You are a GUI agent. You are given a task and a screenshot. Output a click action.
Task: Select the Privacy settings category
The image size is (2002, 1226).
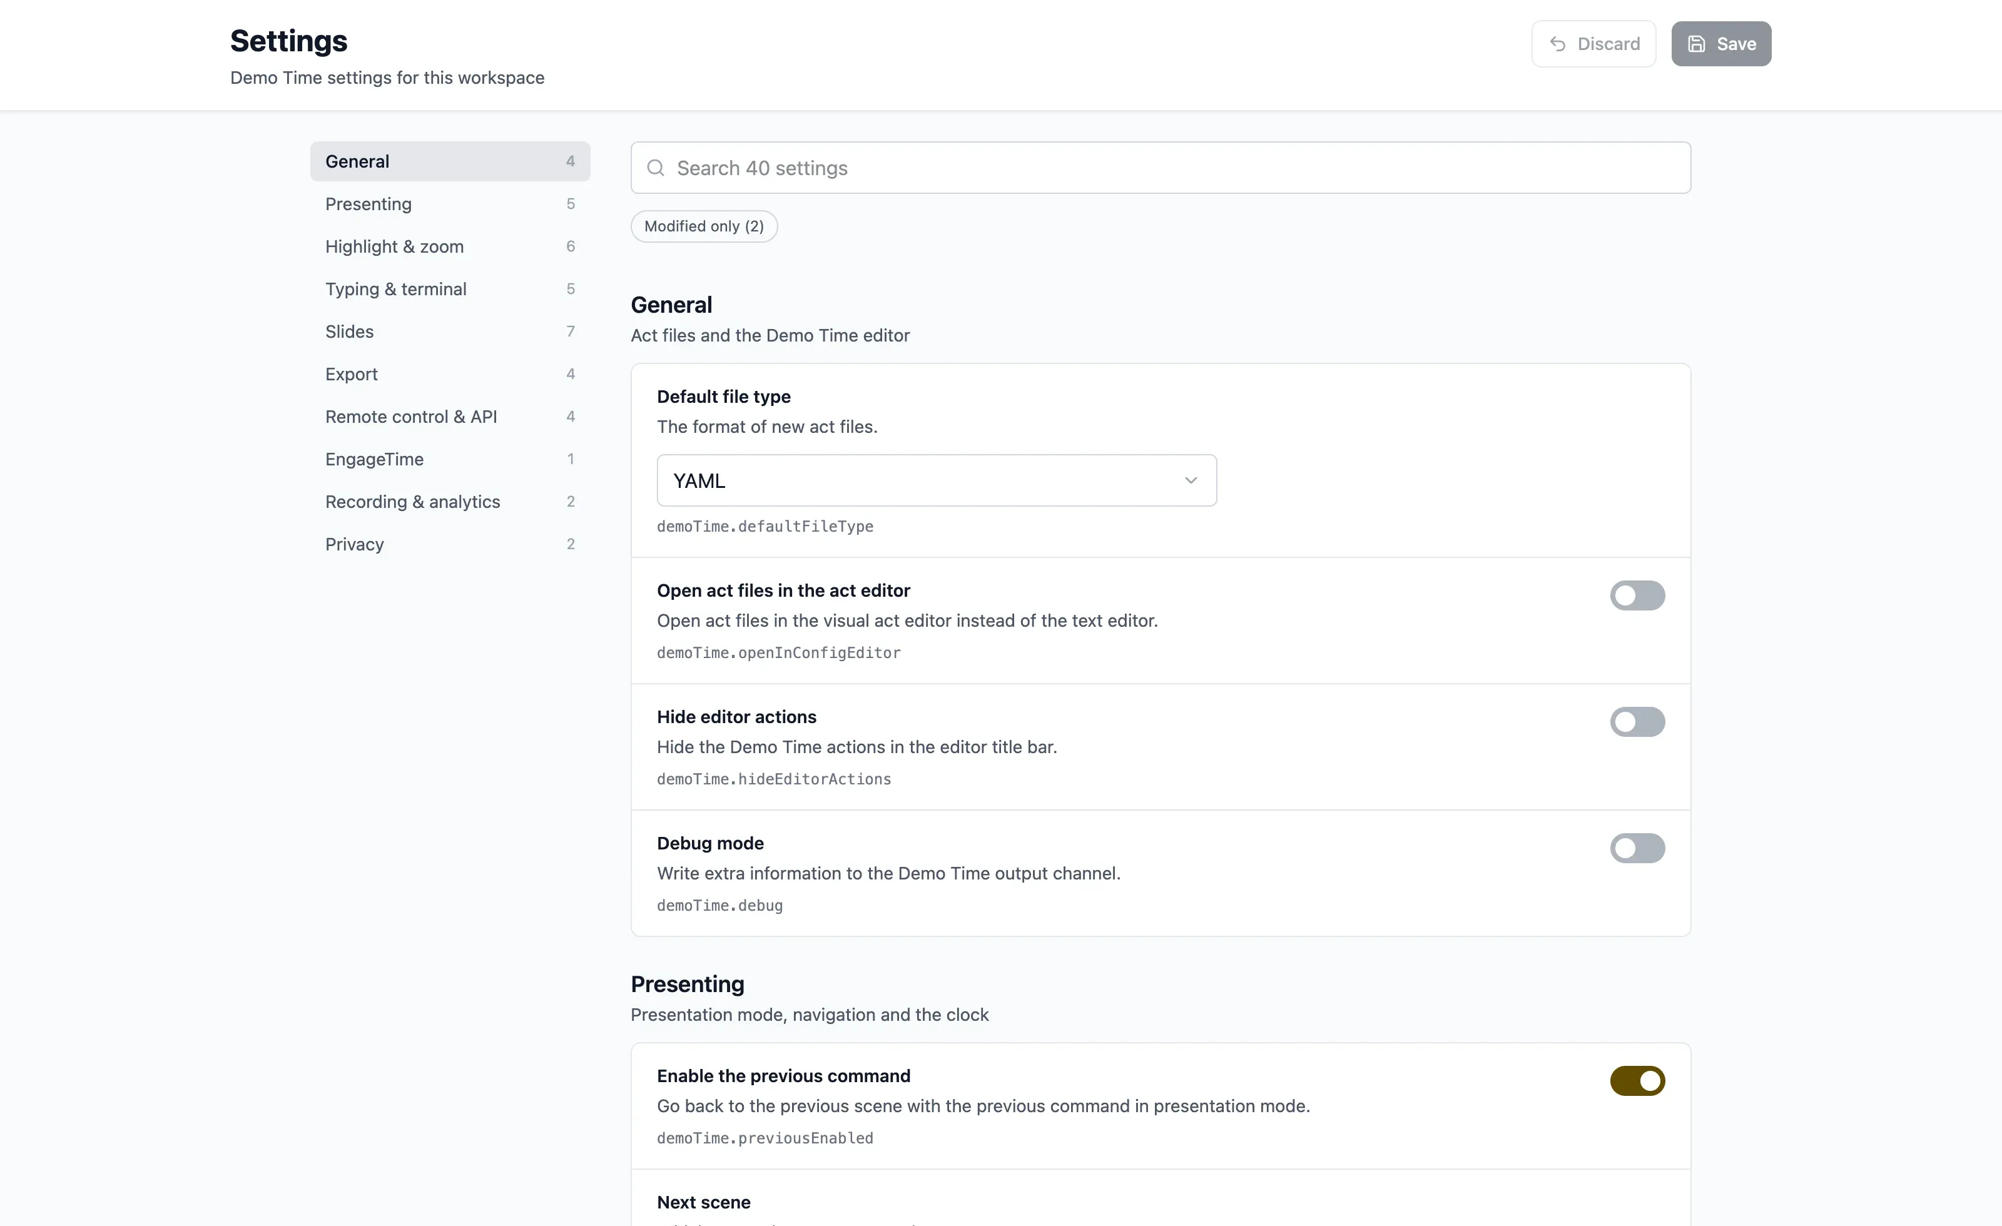coord(449,544)
